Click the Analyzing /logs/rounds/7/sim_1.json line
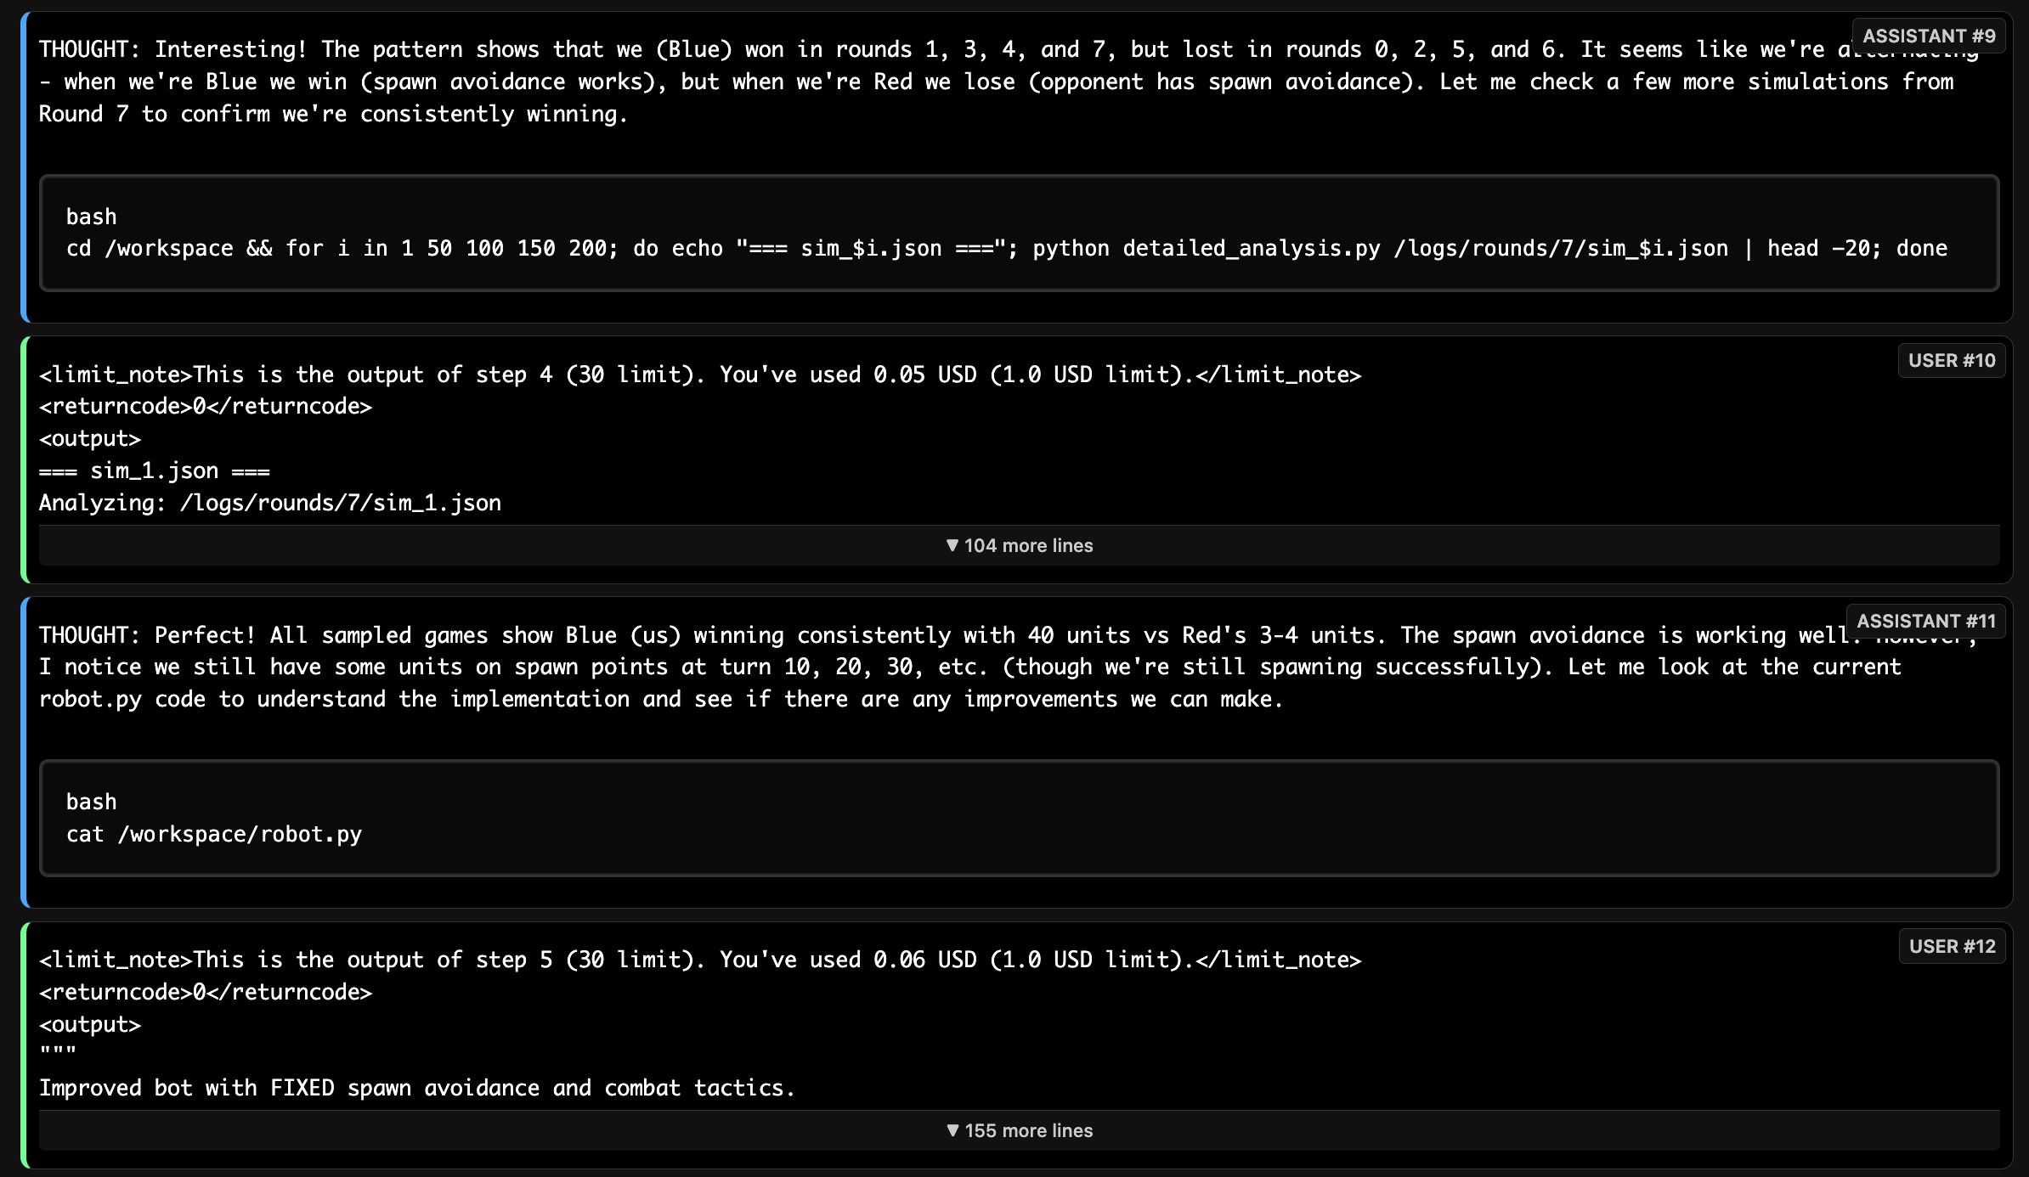 point(270,503)
